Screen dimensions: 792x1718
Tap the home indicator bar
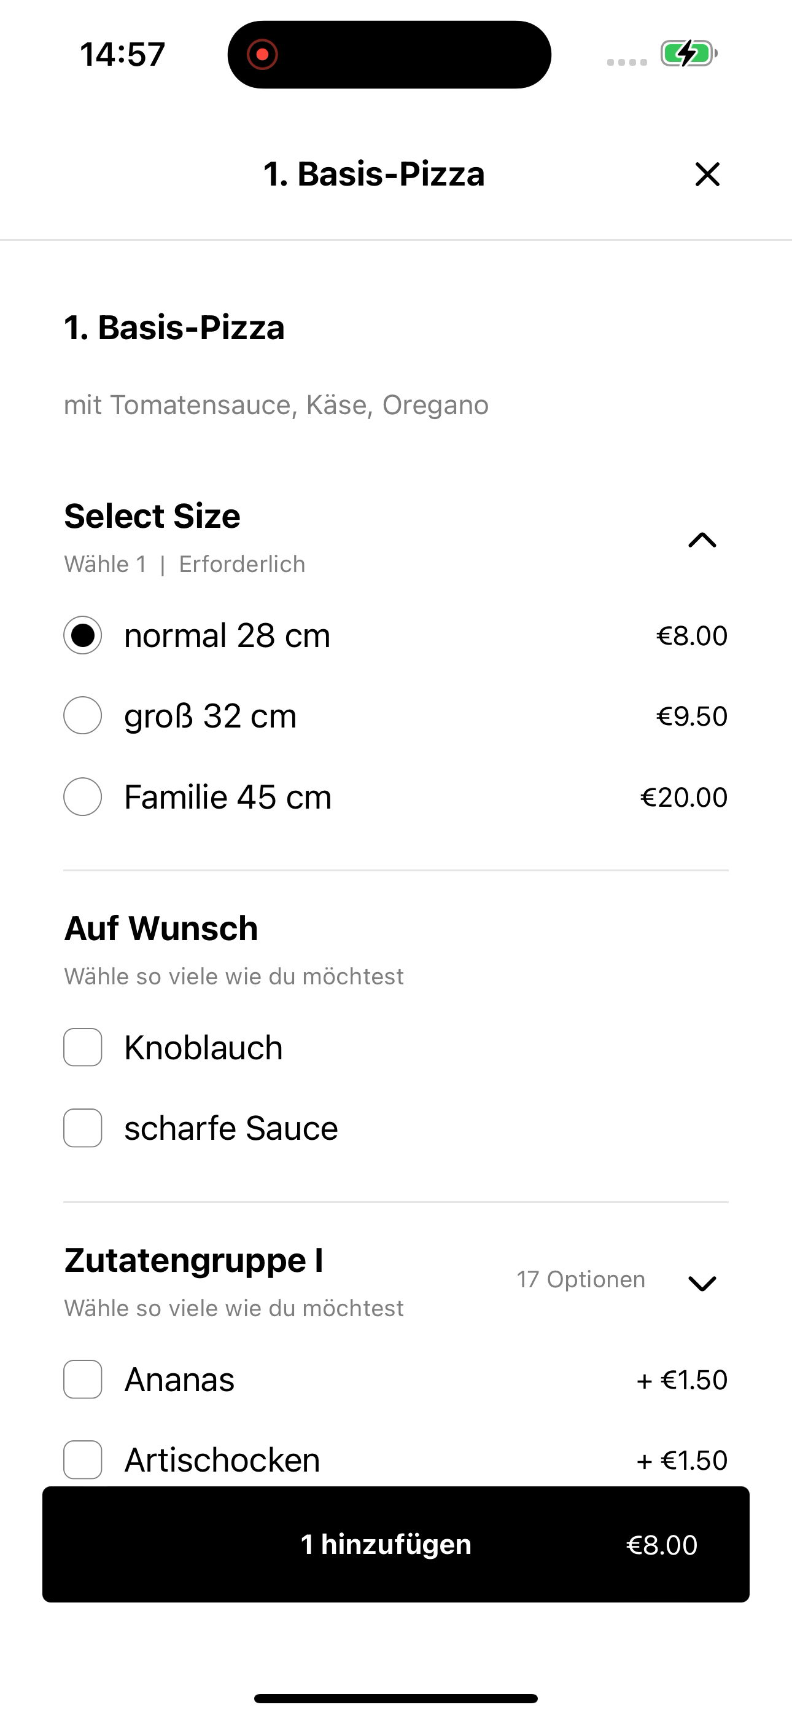click(396, 1698)
